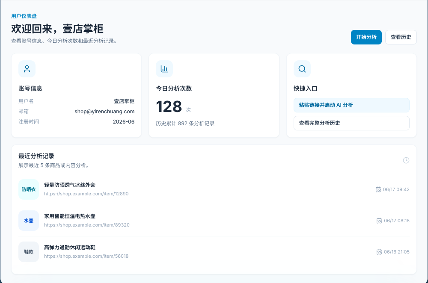
Task: Click the 欢迎回来,壹店掌柜 heading
Action: [57, 29]
